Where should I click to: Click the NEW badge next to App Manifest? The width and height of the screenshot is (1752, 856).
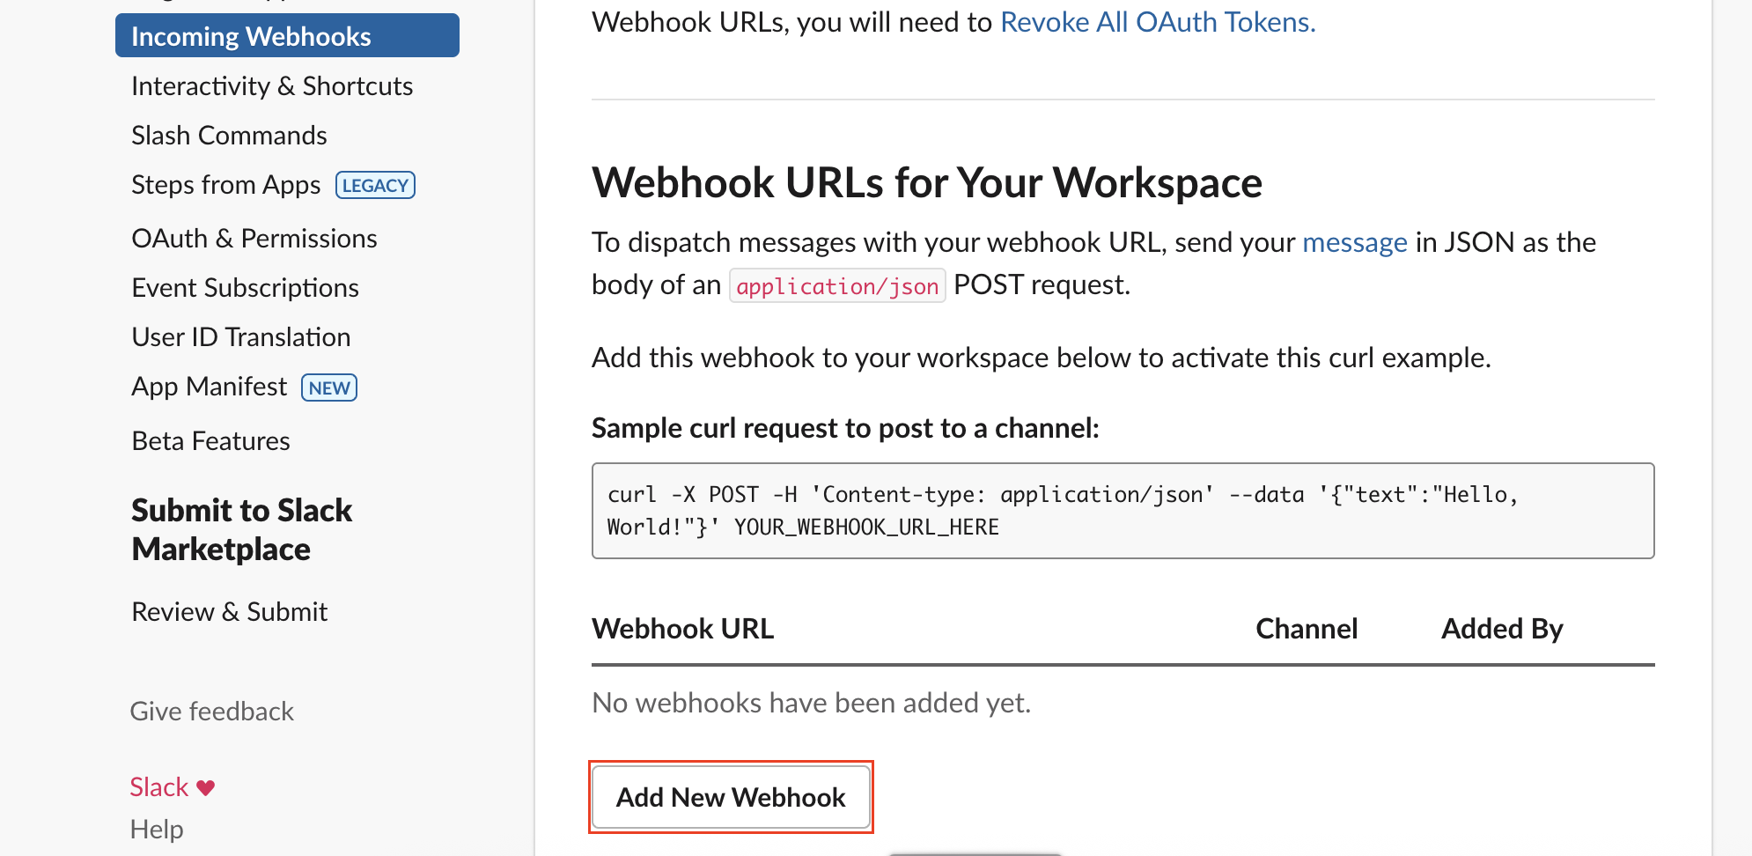329,387
